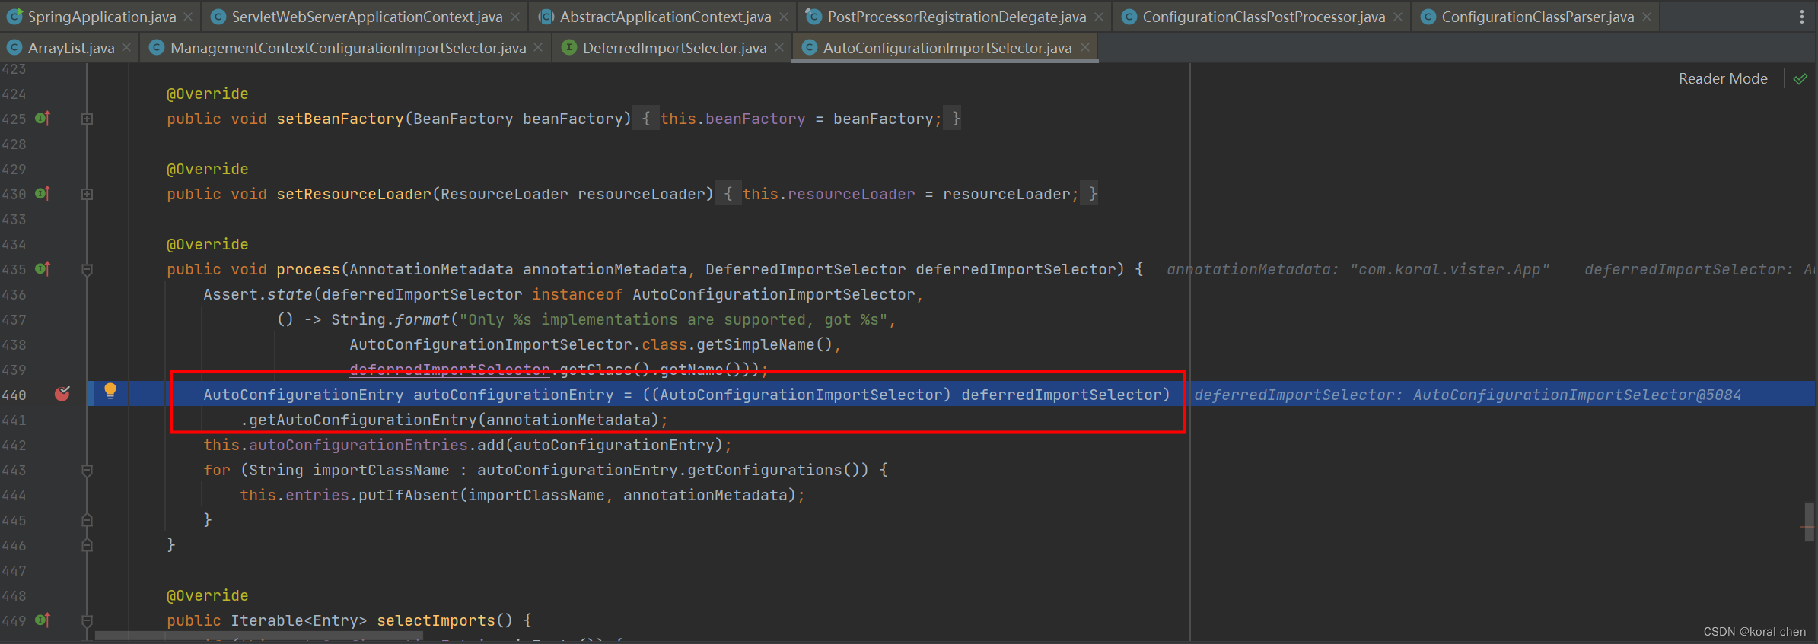
Task: Click autoConfigurationEntries field on line 442
Action: pyautogui.click(x=358, y=445)
